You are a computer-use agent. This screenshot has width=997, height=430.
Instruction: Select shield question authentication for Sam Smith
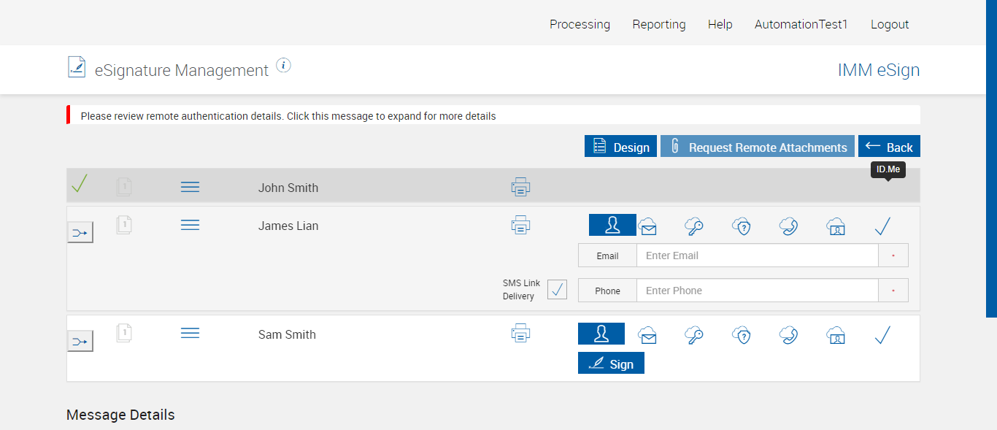[x=741, y=335]
